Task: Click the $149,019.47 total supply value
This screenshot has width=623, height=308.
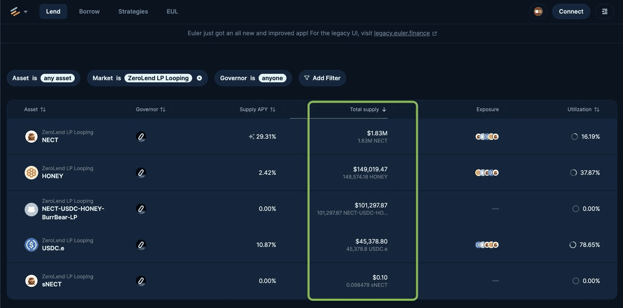Action: coord(370,169)
